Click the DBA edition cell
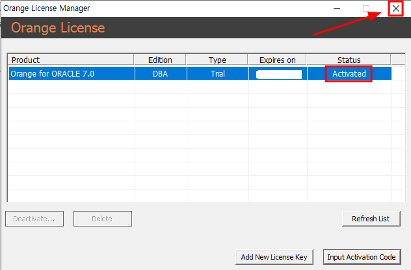This screenshot has width=411, height=270. click(x=161, y=74)
